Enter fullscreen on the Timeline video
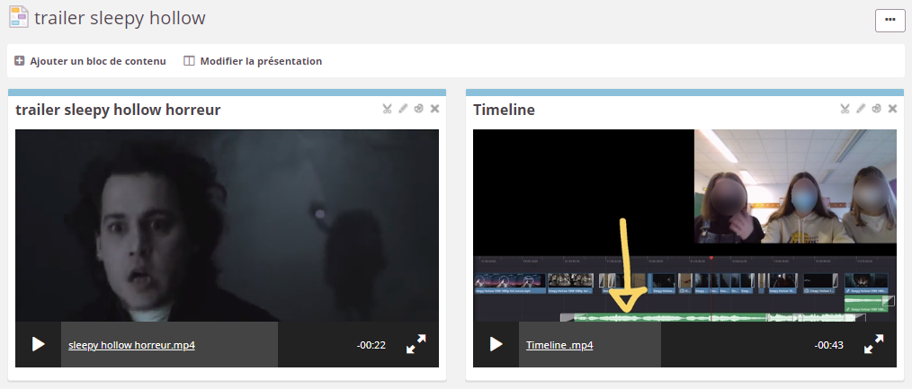 point(873,344)
